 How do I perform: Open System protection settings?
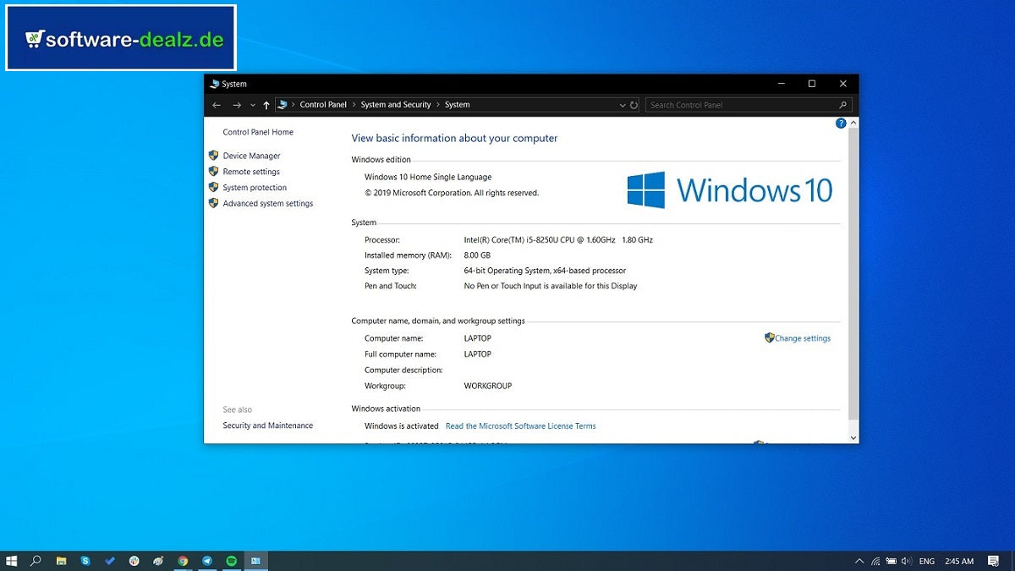coord(253,187)
